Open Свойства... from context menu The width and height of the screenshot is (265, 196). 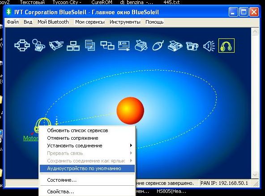[x=87, y=192]
